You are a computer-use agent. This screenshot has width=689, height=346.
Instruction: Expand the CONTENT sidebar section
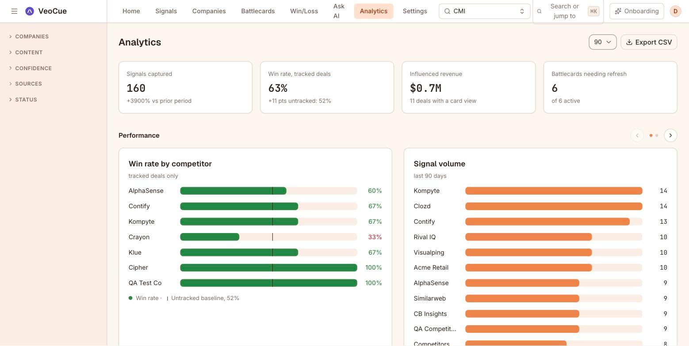coord(26,53)
